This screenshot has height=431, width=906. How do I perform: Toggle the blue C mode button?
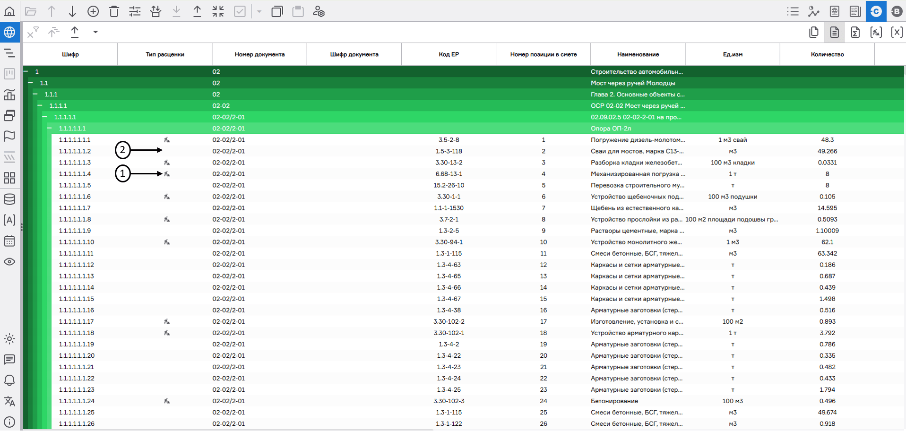[x=876, y=11]
